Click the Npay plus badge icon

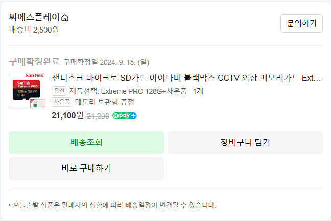click(x=125, y=115)
